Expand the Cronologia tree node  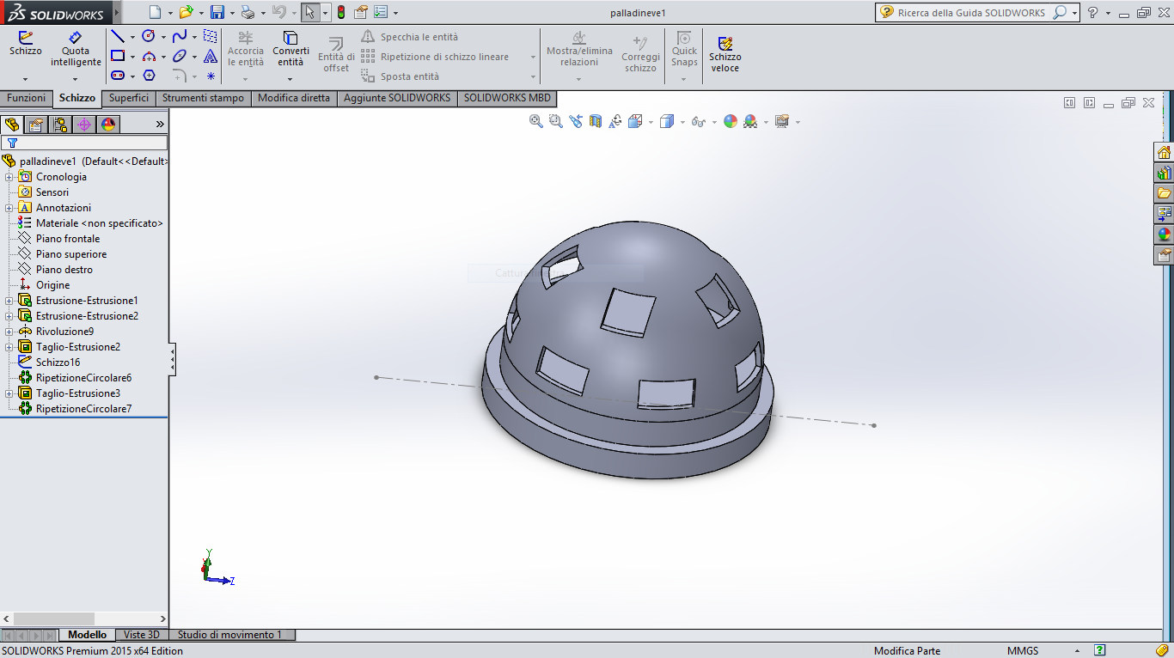[x=9, y=177]
